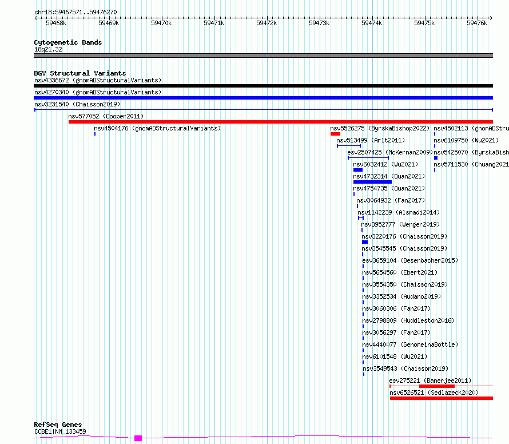The height and width of the screenshot is (444, 509).
Task: Open nsv5654560 (Ebert2021) label
Action: click(x=400, y=272)
